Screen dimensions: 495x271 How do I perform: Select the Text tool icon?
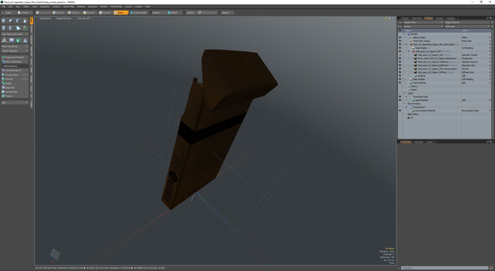click(x=25, y=28)
